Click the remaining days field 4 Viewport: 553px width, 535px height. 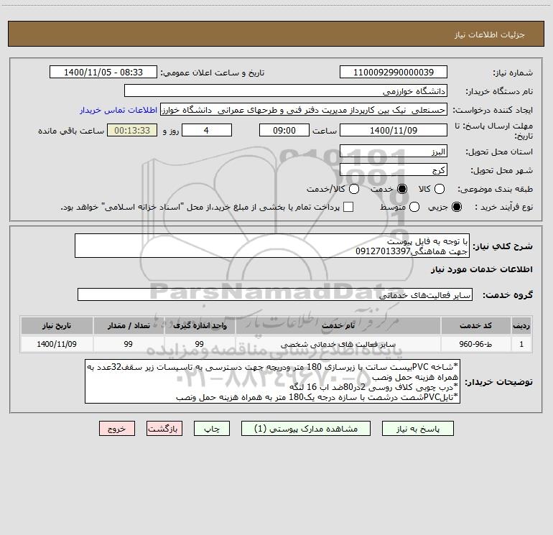(x=207, y=130)
